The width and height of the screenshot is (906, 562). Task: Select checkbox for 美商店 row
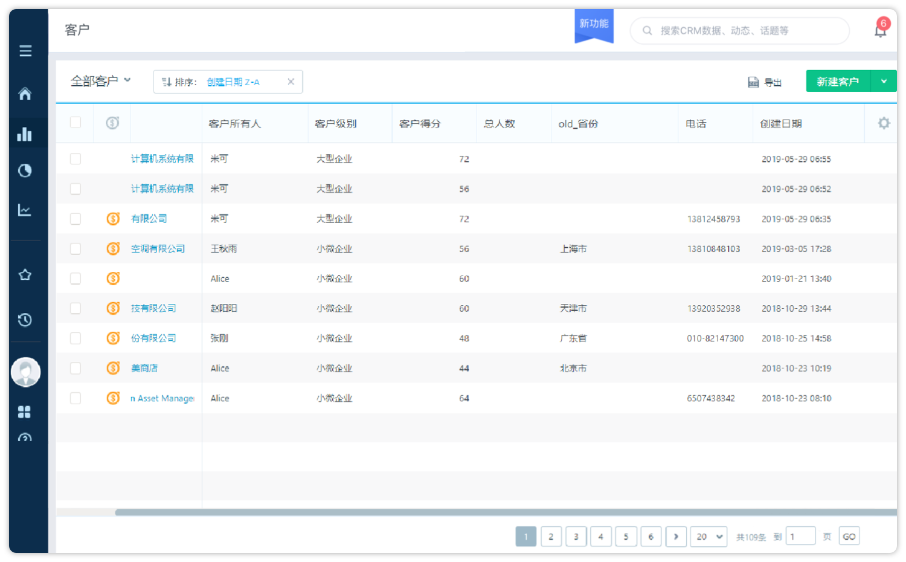tap(75, 368)
